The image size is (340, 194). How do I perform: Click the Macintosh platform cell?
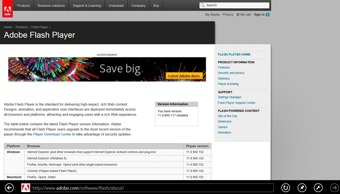pos(14,177)
